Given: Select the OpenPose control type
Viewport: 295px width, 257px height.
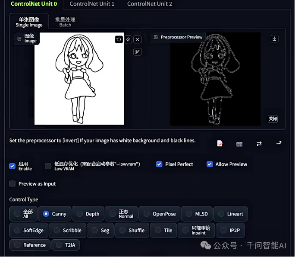Looking at the screenshot, I should click(160, 214).
